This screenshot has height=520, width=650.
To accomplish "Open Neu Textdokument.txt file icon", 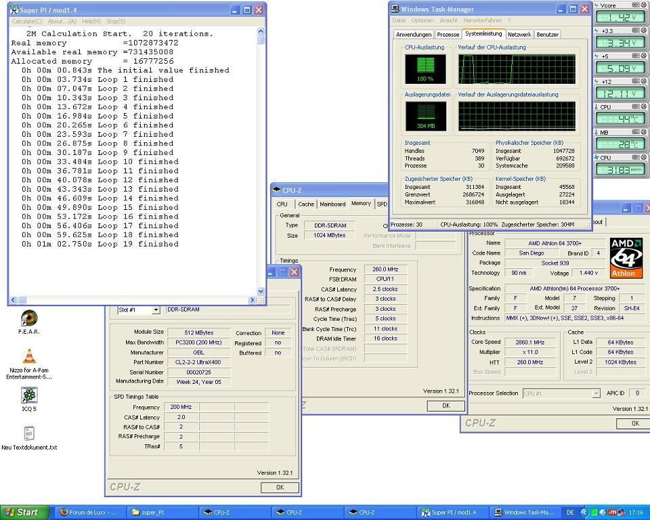I will click(x=29, y=434).
